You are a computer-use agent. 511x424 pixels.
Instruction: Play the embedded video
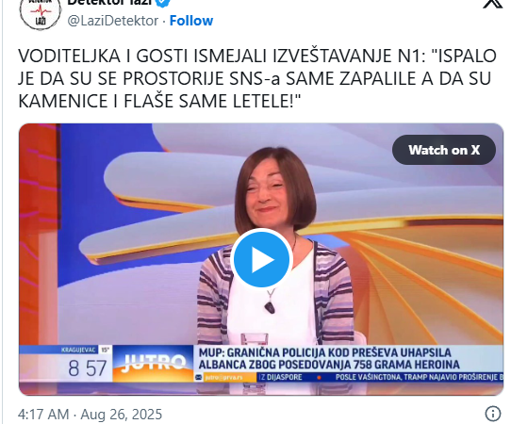[261, 259]
